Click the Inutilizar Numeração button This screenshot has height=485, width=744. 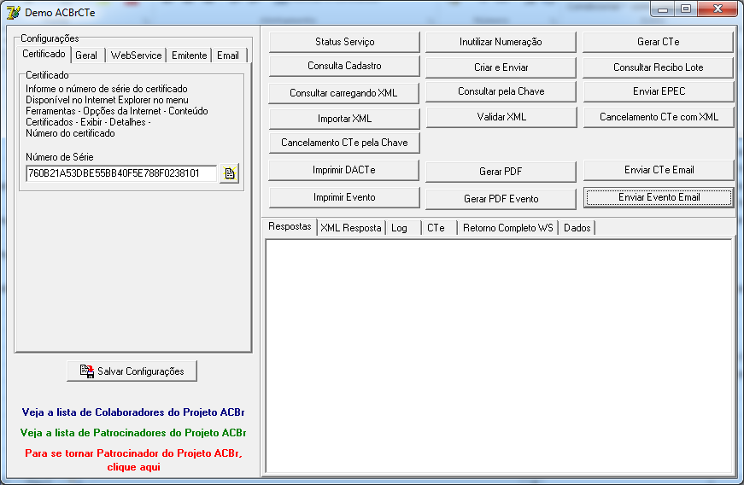(501, 42)
